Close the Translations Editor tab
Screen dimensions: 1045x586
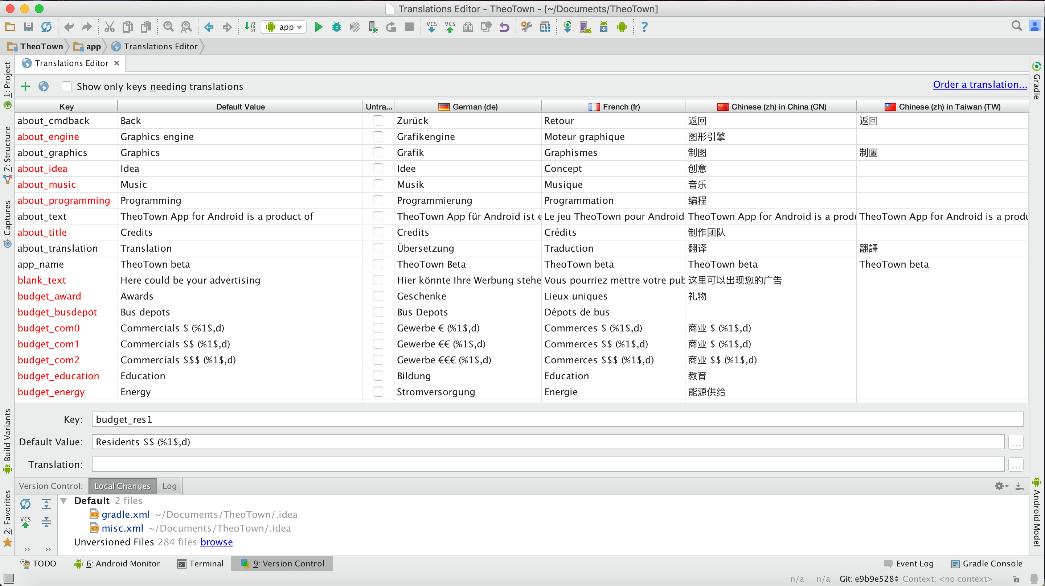tap(117, 63)
